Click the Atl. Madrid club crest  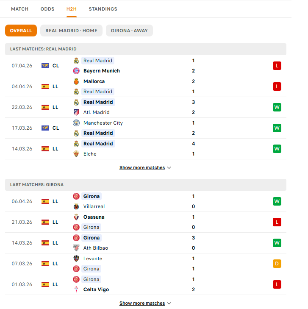[x=76, y=112]
